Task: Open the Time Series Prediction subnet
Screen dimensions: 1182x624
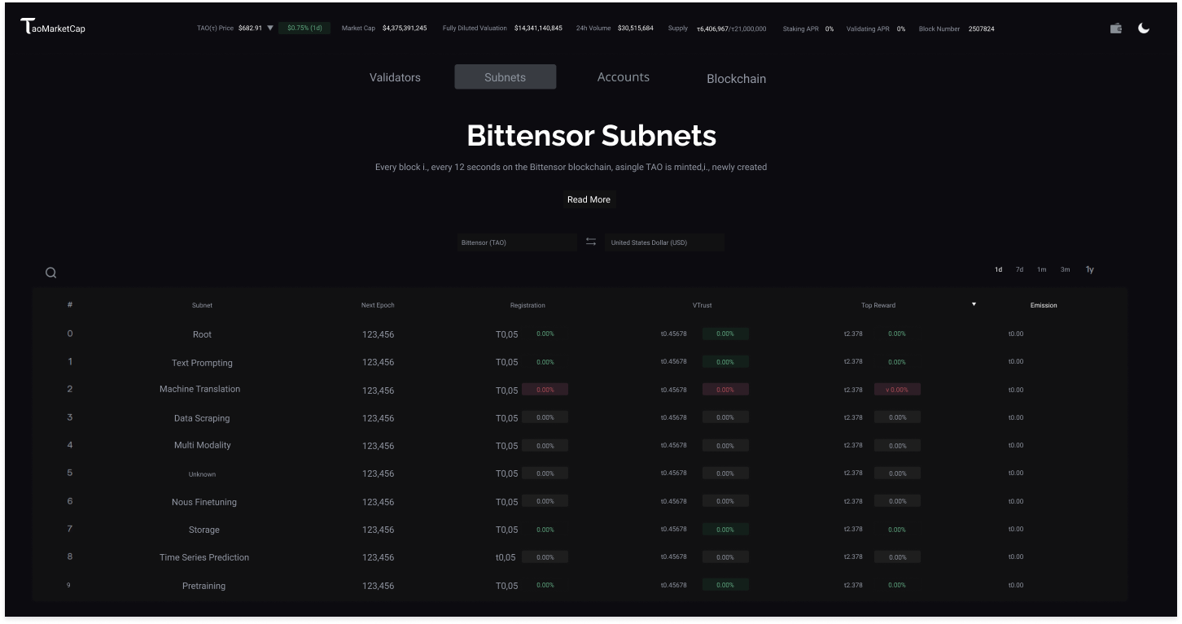Action: [204, 557]
